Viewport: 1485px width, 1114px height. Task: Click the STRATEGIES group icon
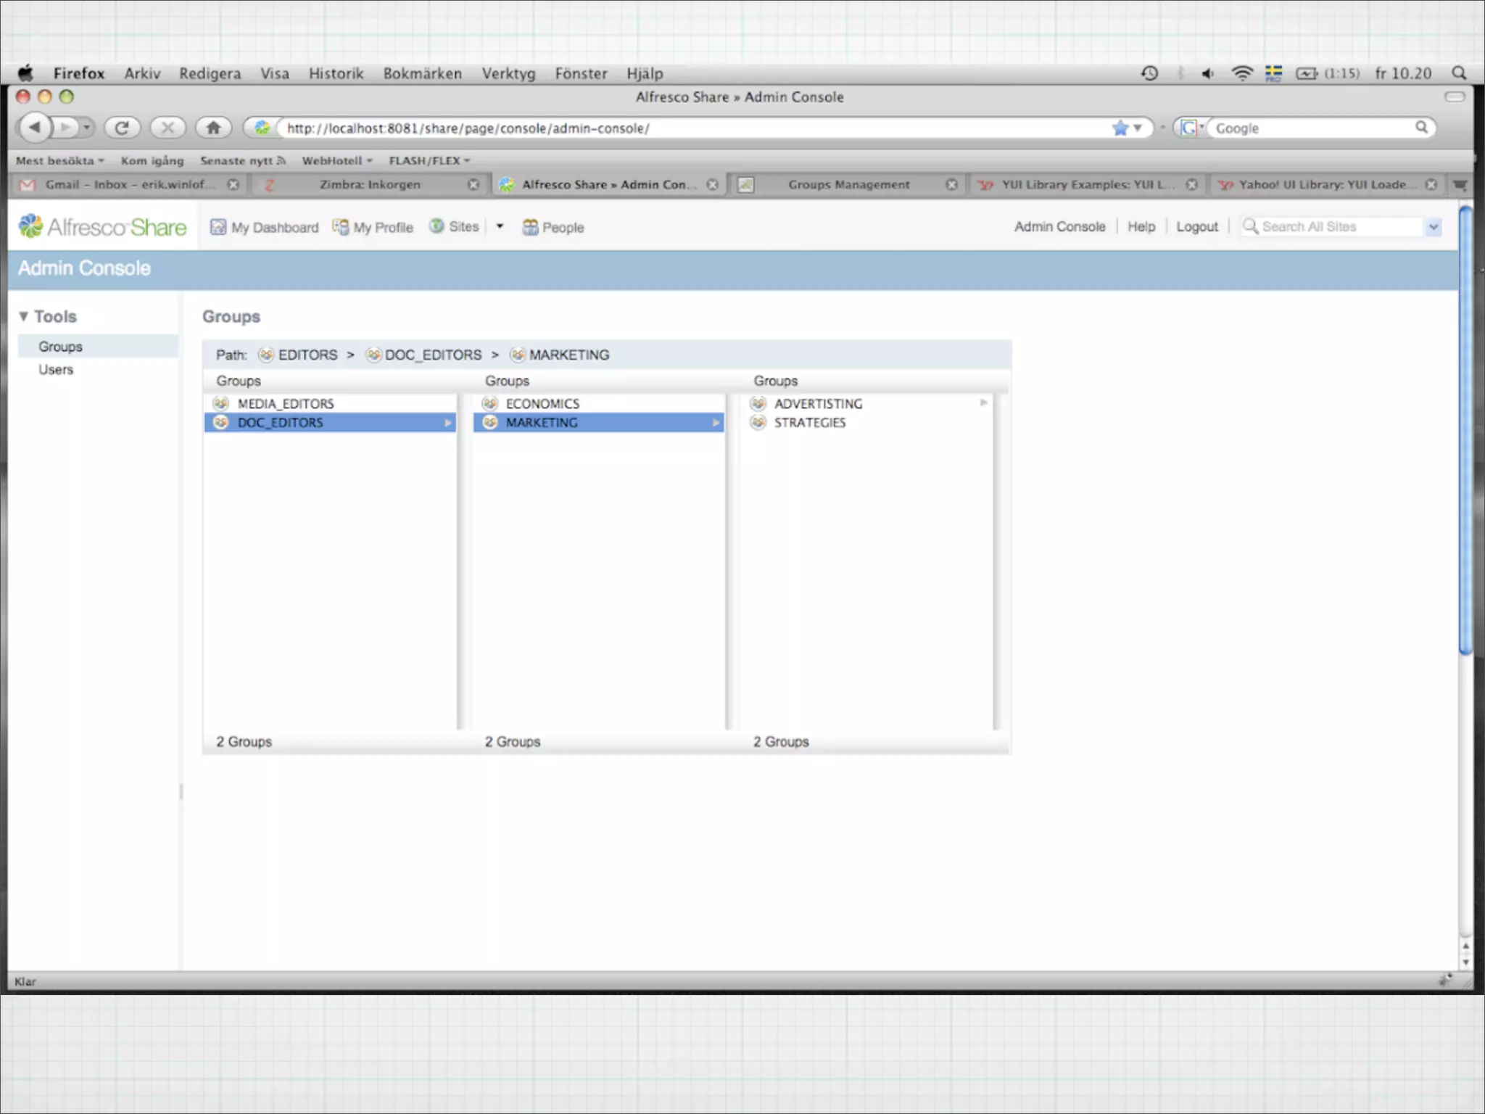point(758,422)
